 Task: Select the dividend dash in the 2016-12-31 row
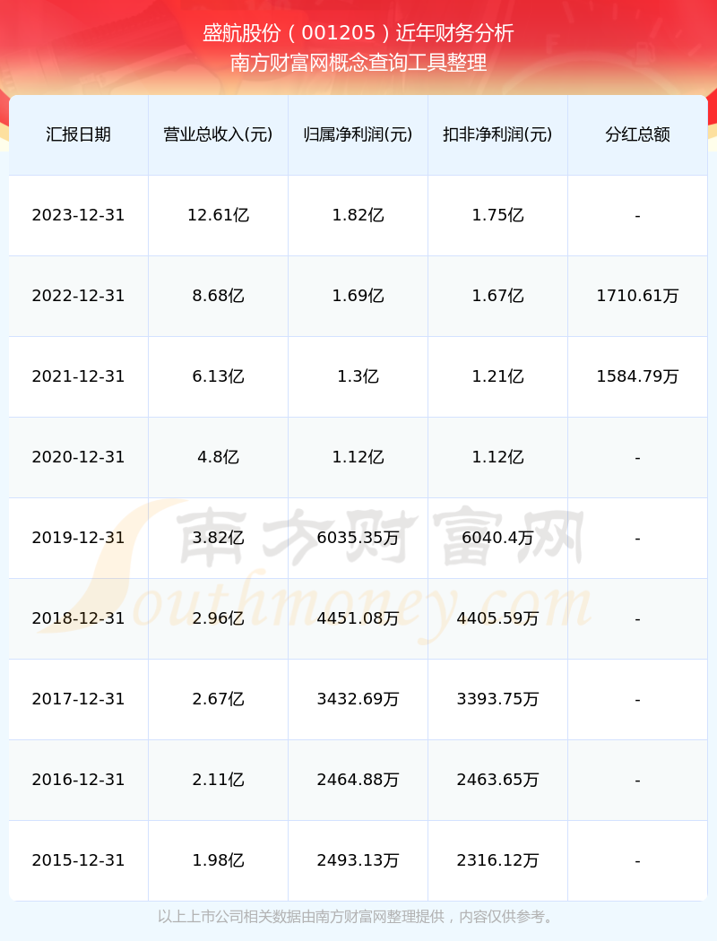click(x=638, y=781)
